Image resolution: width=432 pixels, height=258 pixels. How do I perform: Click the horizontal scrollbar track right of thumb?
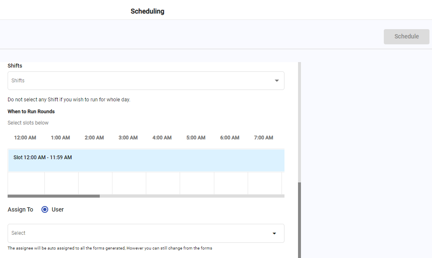click(x=190, y=196)
